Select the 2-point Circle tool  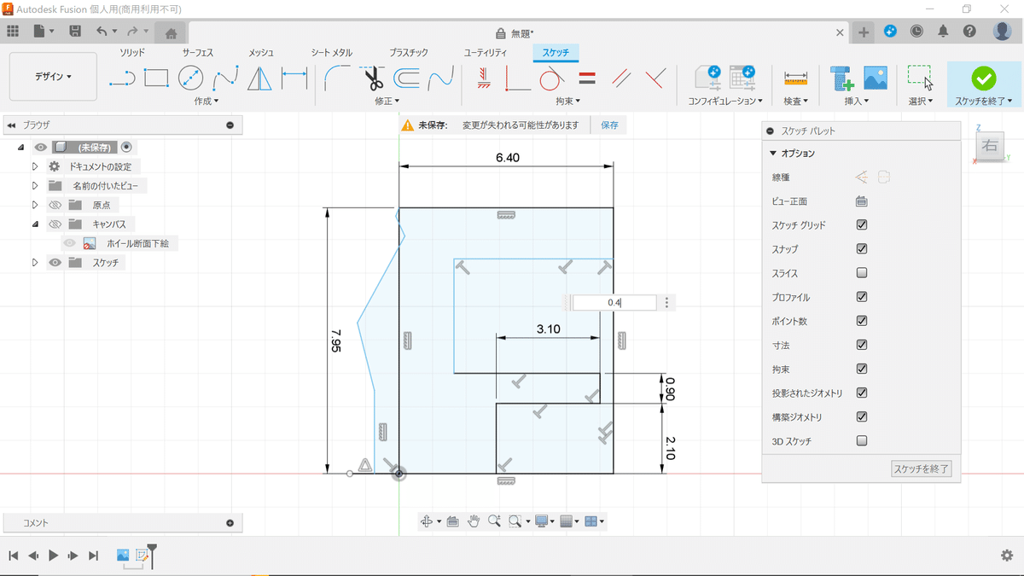pos(190,79)
